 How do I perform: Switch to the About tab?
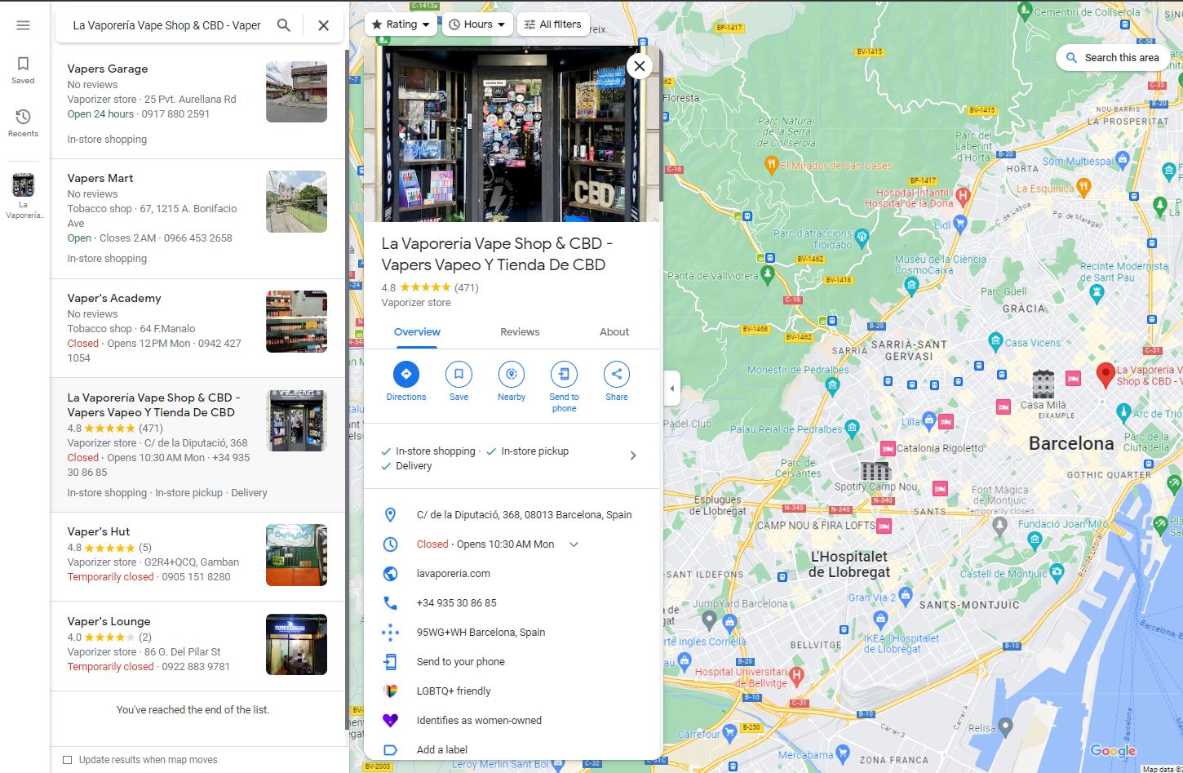coord(614,332)
